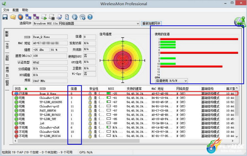
Task: Click the scroll with blue checkmark icon
Action: (59, 17)
